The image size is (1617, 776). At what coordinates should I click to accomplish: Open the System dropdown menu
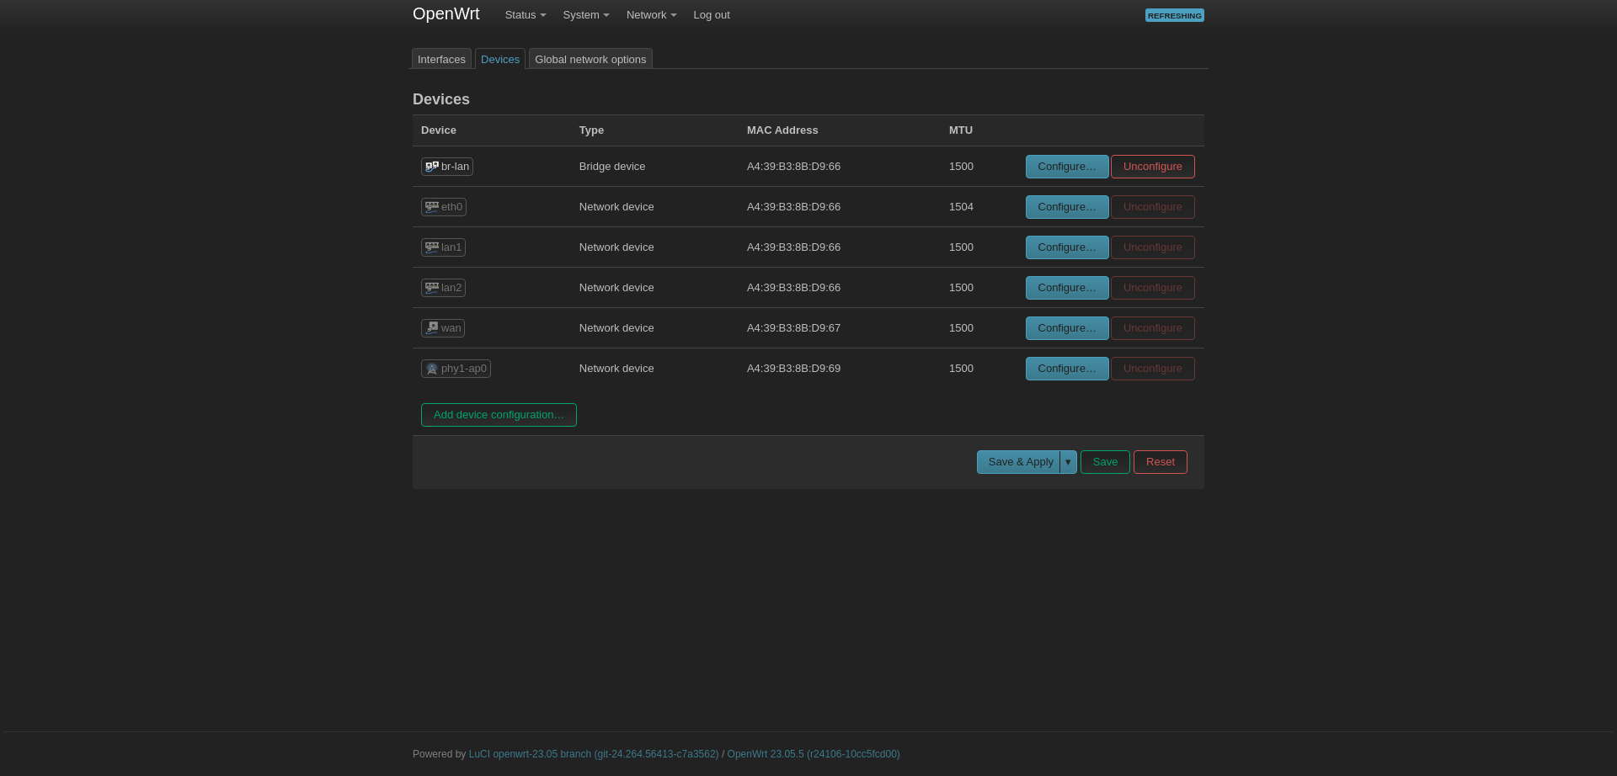[586, 15]
